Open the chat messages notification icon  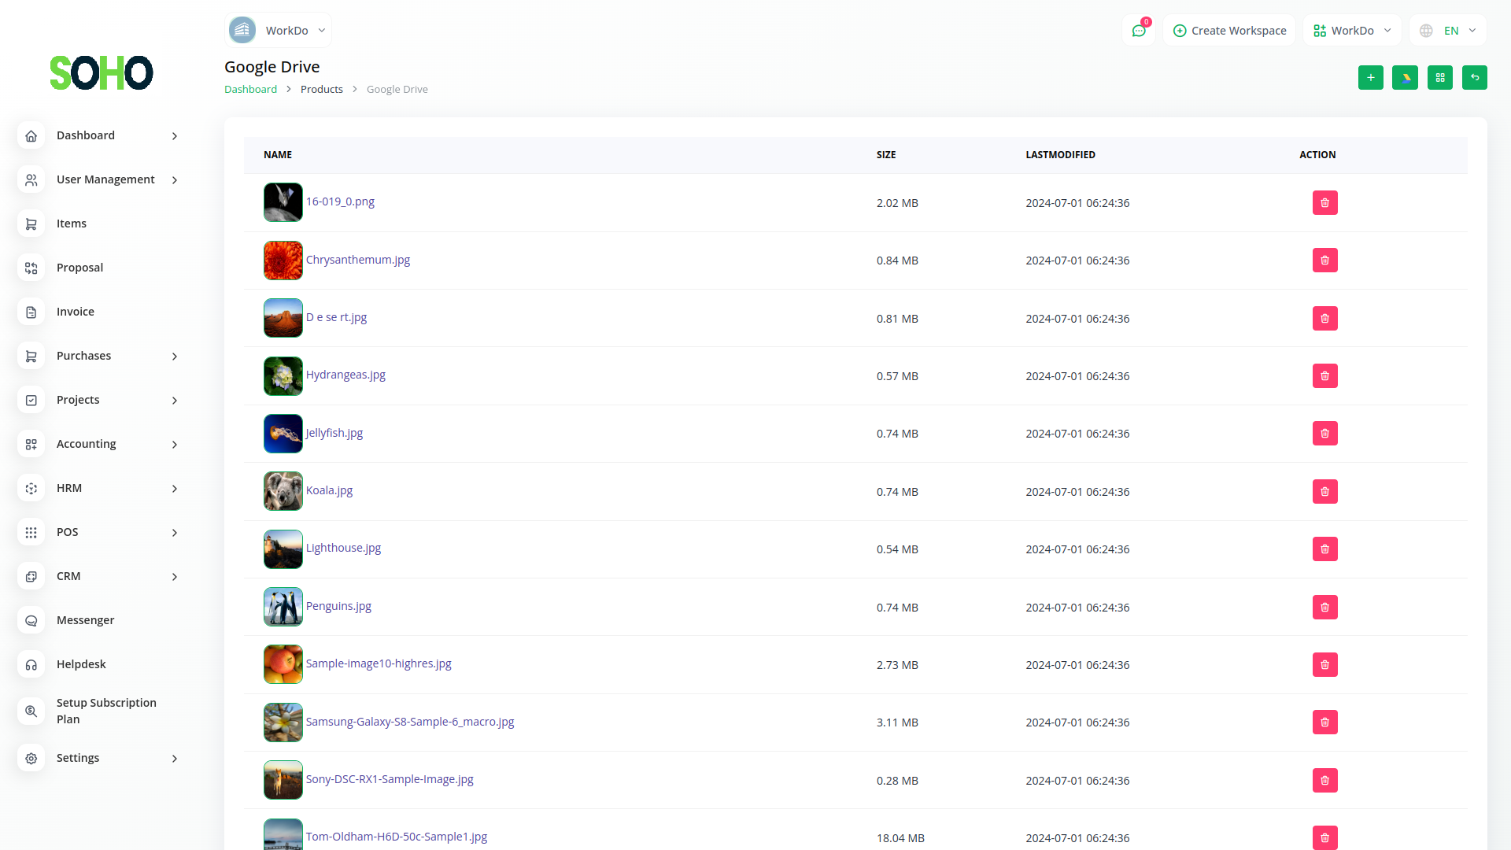click(1139, 31)
